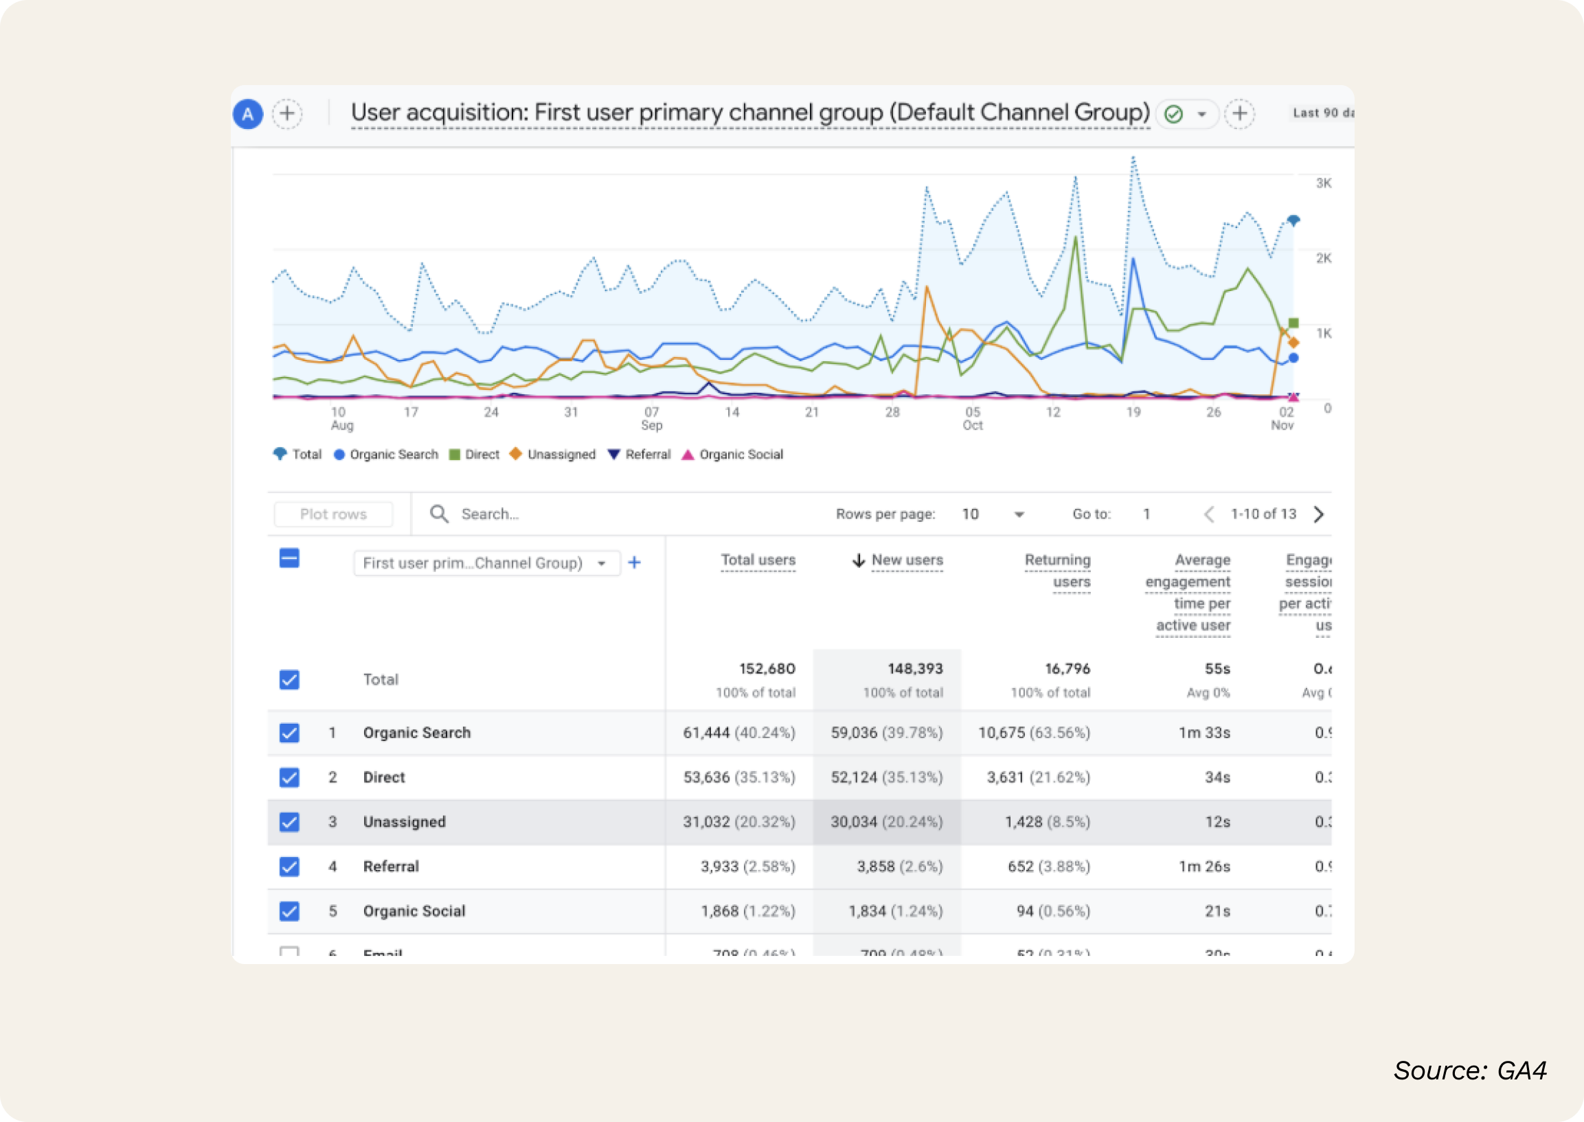The width and height of the screenshot is (1584, 1122).
Task: Click the Direct green legend swatch
Action: point(455,455)
